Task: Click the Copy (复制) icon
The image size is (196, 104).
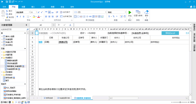Action: [7, 14]
